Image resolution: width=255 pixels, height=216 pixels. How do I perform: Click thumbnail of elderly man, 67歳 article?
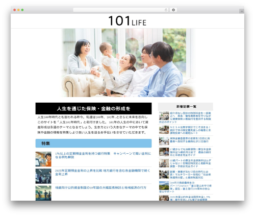(x=164, y=152)
